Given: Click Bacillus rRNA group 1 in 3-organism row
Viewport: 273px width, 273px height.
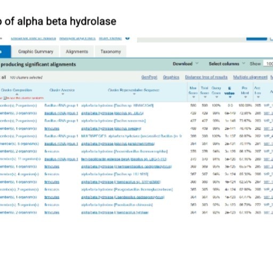Looking at the screenshot, I should [x=61, y=113].
